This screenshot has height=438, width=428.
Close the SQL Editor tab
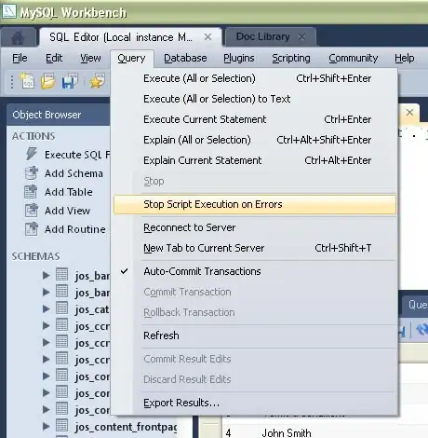tap(207, 37)
